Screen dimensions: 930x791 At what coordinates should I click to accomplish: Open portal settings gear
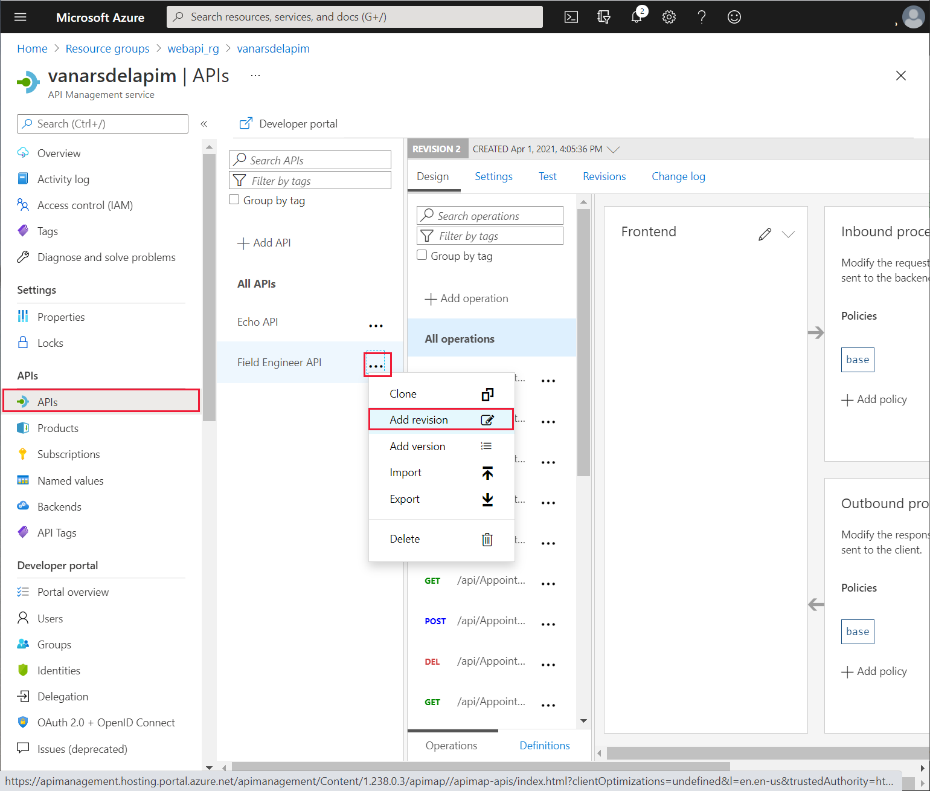(x=669, y=17)
